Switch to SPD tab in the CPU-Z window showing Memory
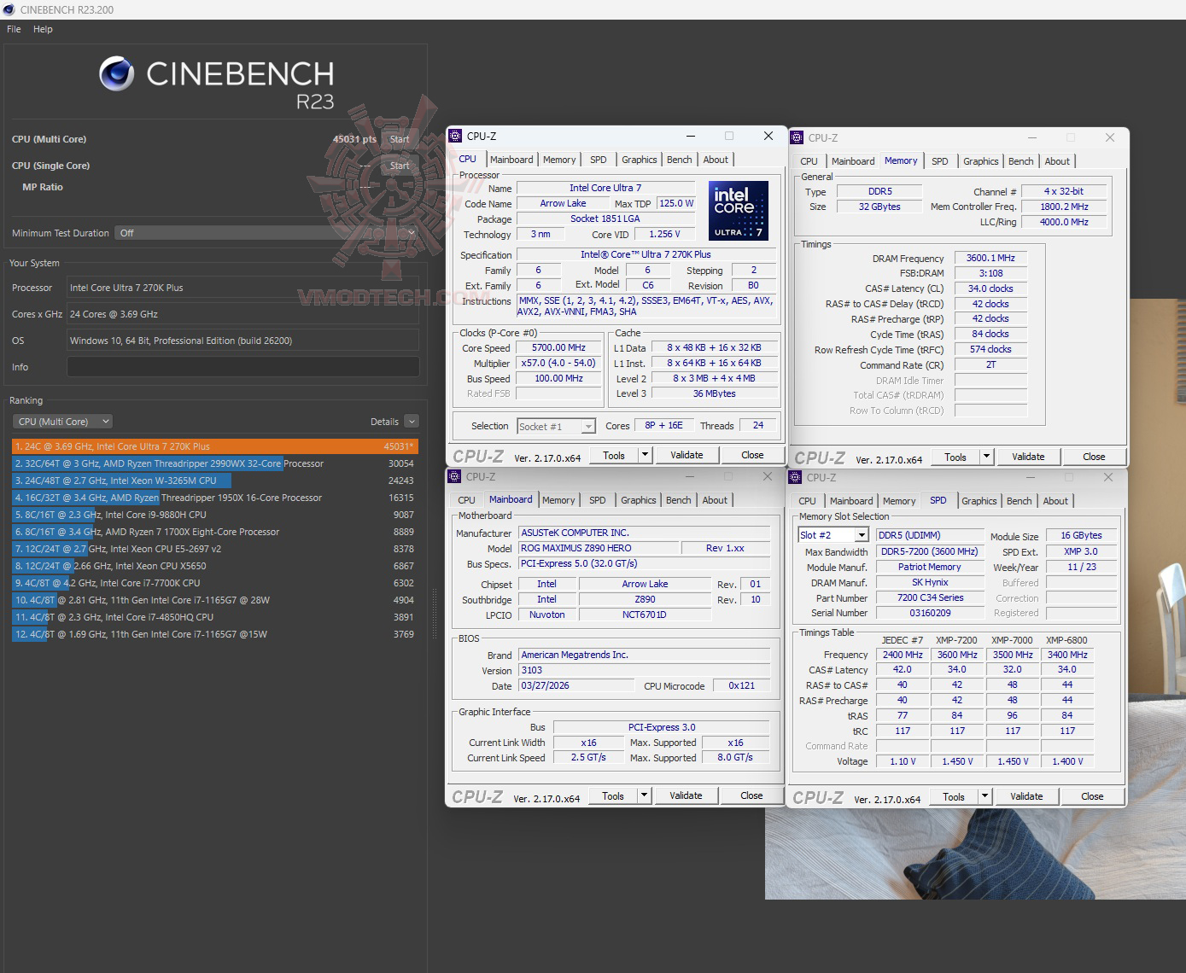This screenshot has width=1186, height=973. (940, 161)
